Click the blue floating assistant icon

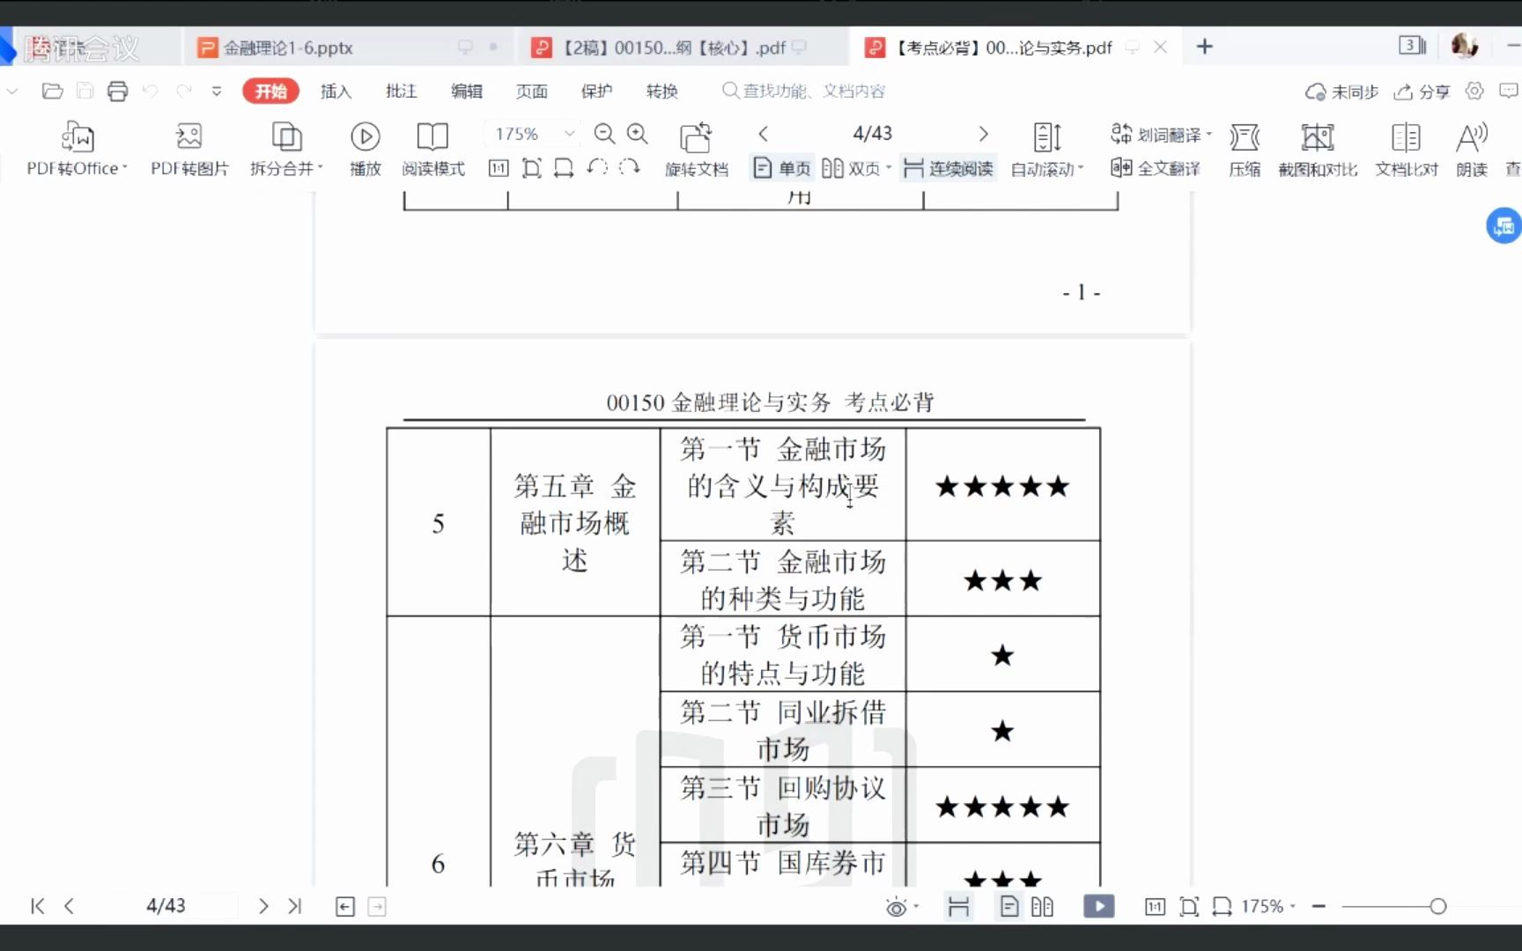pos(1504,225)
